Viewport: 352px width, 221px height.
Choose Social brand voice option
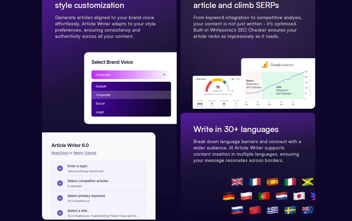tap(131, 104)
